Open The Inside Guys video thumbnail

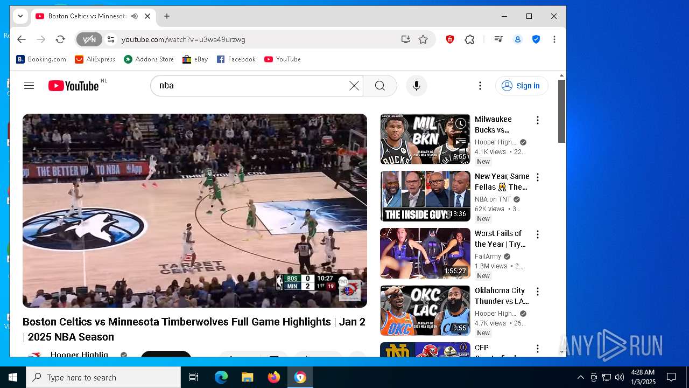(x=425, y=196)
